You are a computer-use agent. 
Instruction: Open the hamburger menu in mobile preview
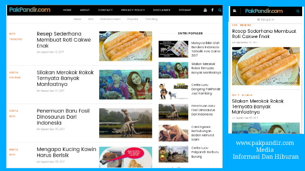coord(234,11)
